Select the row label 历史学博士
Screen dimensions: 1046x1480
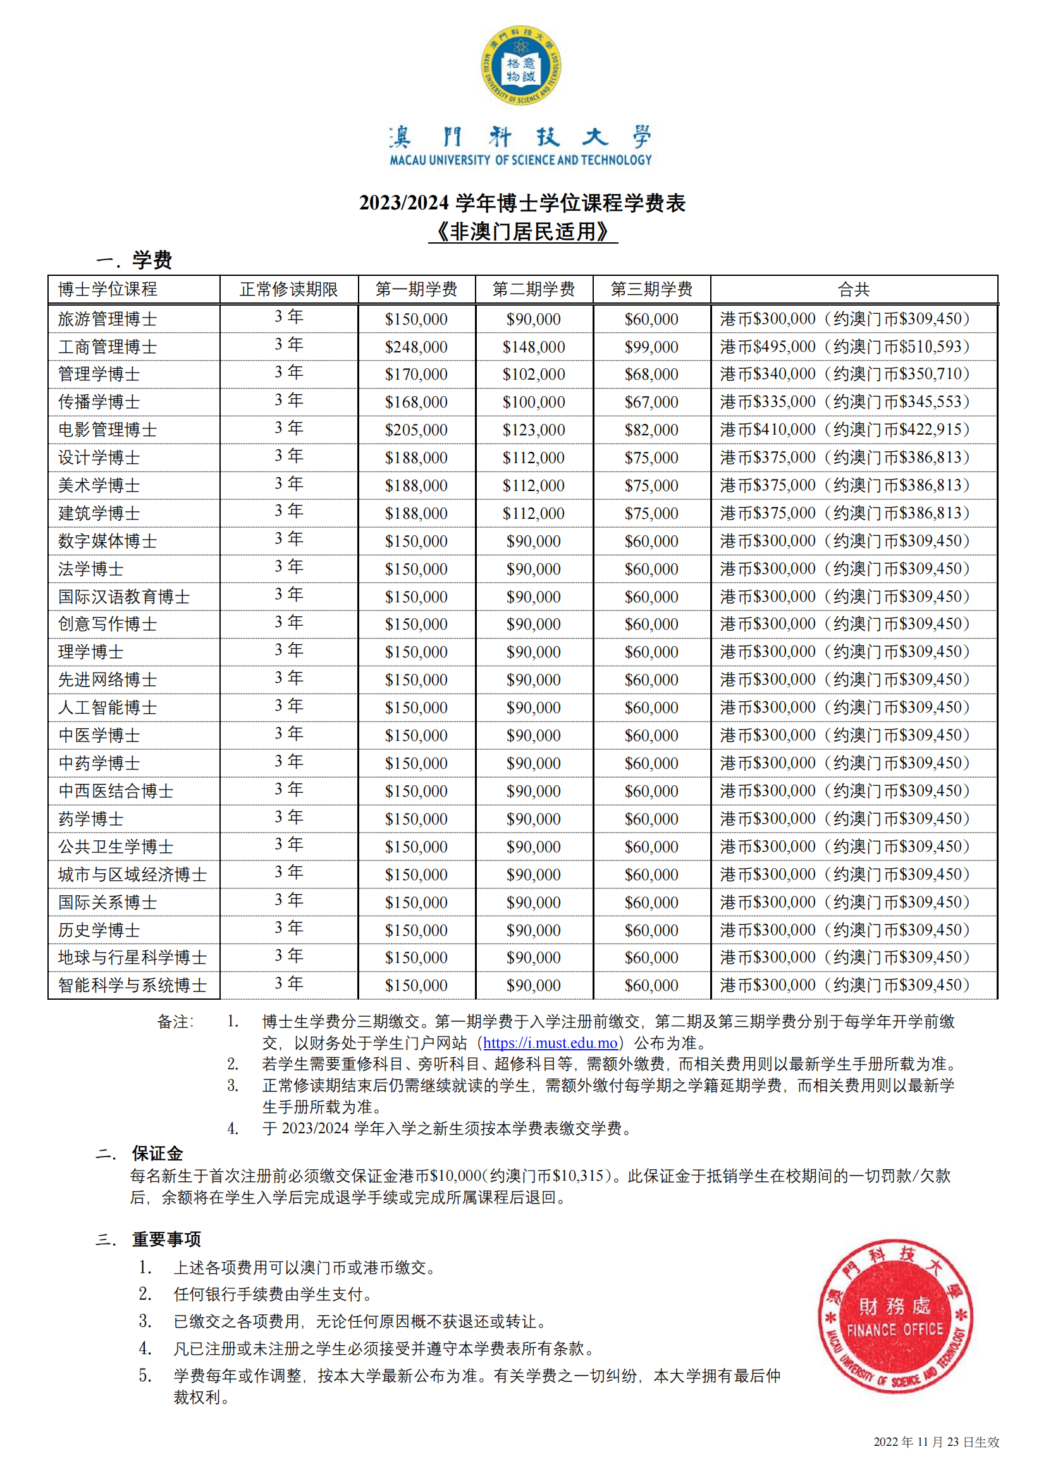point(99,930)
